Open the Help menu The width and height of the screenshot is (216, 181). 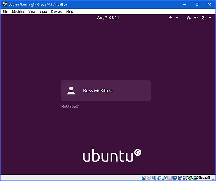pos(70,11)
